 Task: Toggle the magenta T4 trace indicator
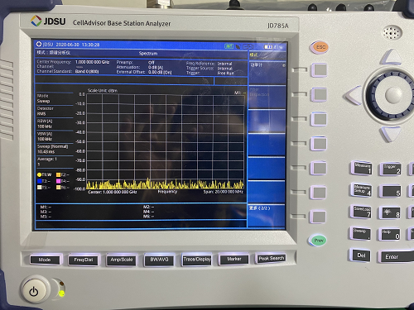(x=63, y=181)
